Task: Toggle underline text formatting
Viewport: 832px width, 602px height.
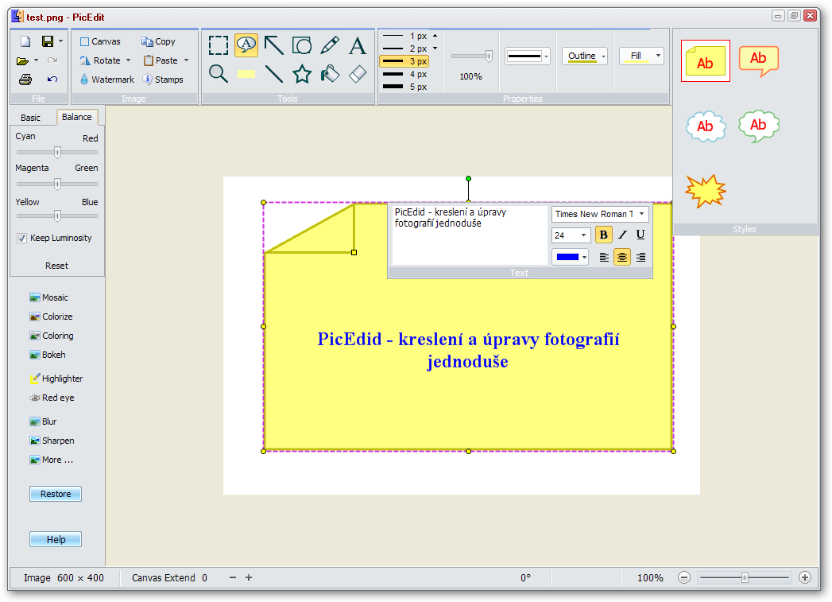Action: pos(640,235)
